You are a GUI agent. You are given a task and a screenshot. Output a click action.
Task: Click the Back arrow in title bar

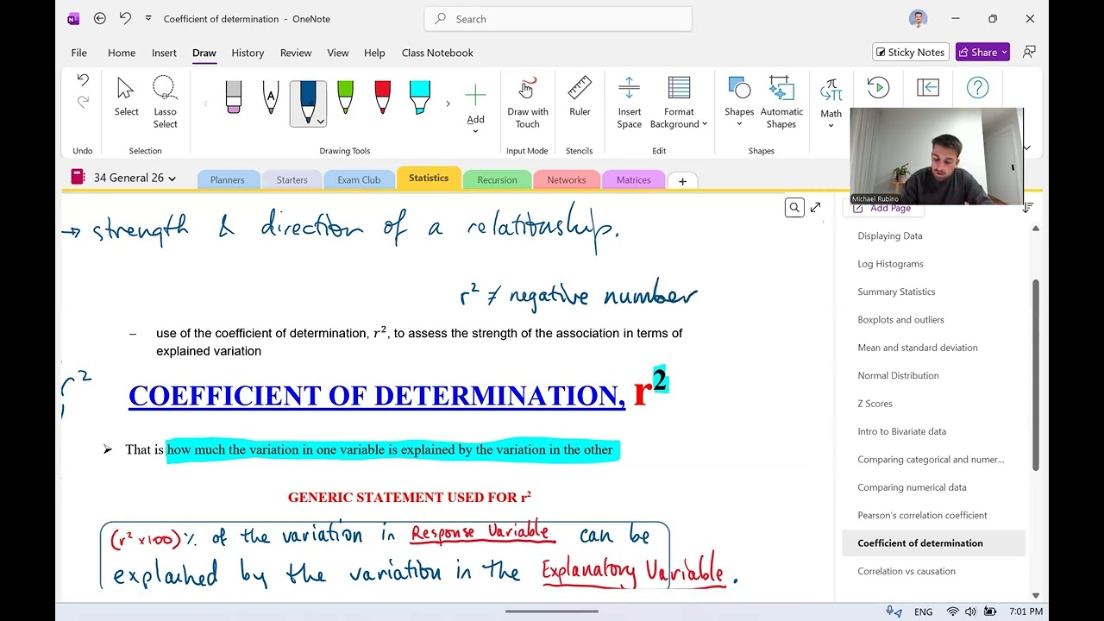[99, 18]
